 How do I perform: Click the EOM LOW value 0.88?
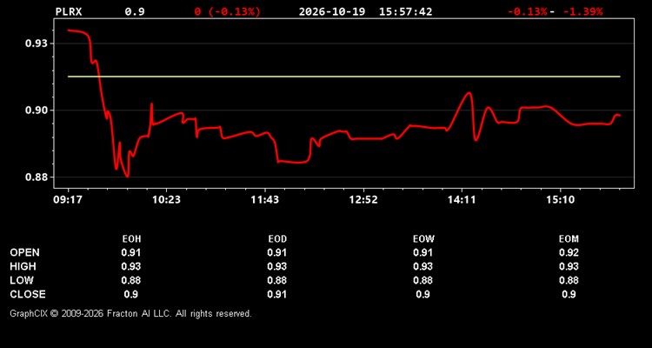click(569, 280)
